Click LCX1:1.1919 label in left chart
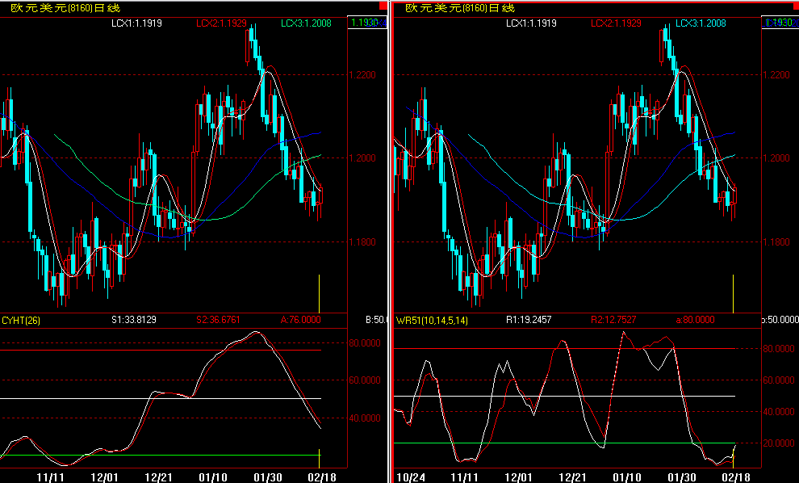Image resolution: width=799 pixels, height=483 pixels. [x=136, y=23]
